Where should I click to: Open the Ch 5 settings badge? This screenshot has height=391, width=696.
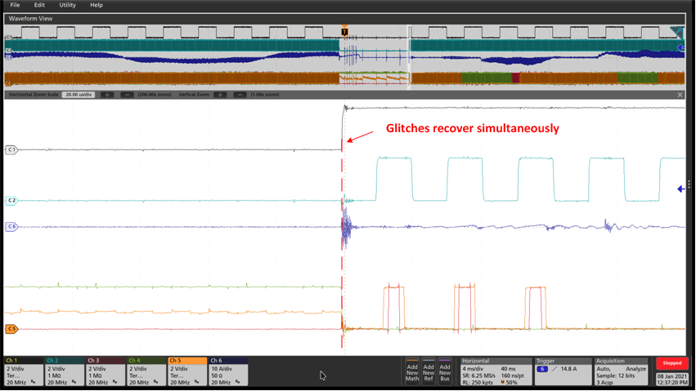pyautogui.click(x=187, y=371)
